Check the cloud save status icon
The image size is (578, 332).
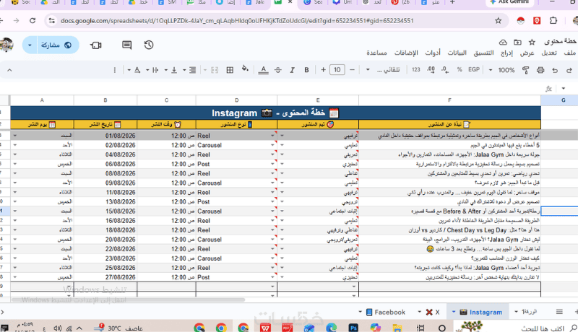pyautogui.click(x=503, y=42)
